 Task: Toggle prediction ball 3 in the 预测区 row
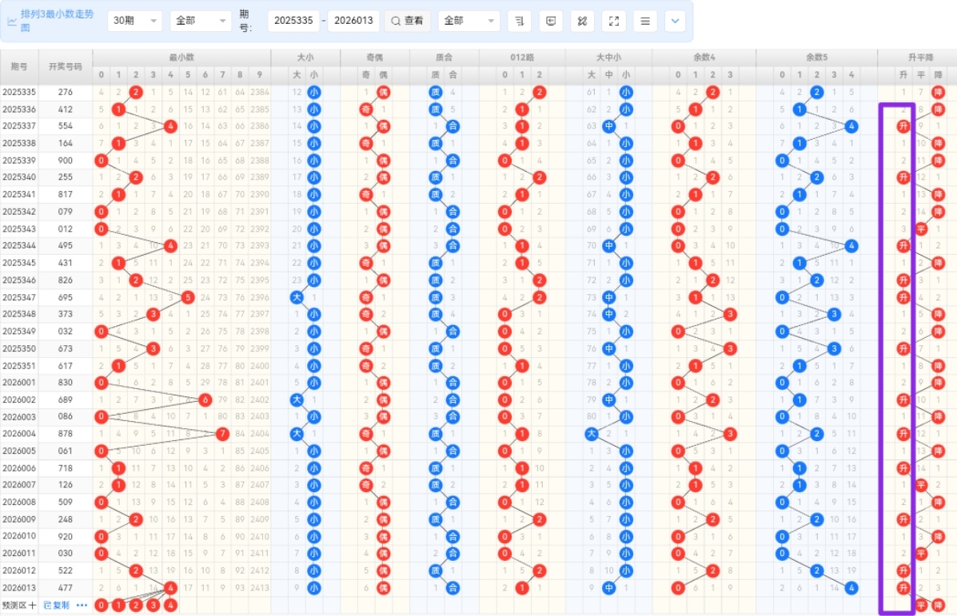(x=154, y=606)
